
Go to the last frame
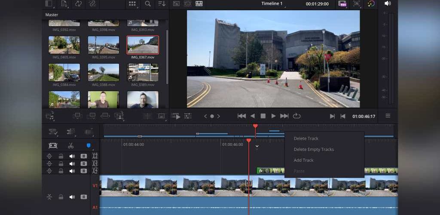(284, 116)
